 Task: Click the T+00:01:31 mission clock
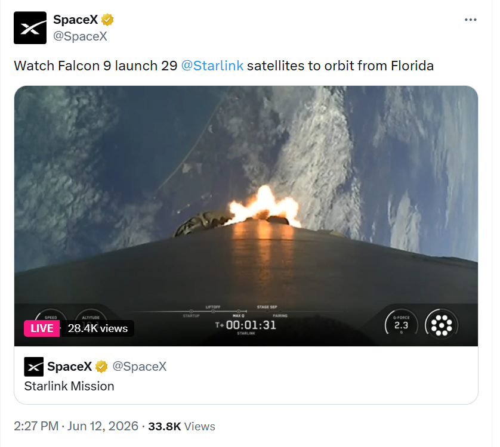[246, 325]
